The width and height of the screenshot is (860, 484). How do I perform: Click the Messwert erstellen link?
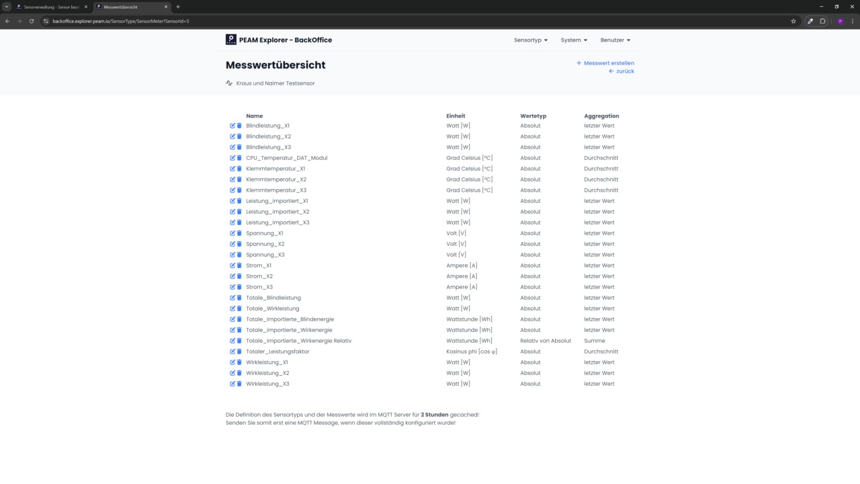[x=605, y=63]
